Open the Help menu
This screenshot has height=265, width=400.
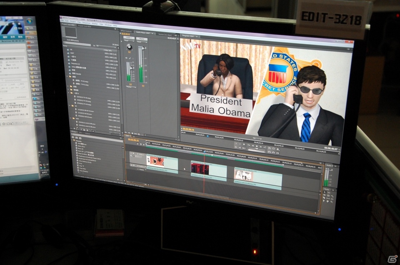[x=115, y=25]
